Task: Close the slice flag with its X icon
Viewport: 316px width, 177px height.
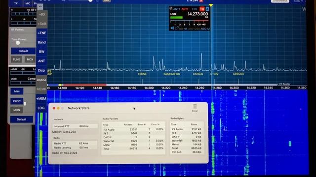Action: (x=171, y=8)
